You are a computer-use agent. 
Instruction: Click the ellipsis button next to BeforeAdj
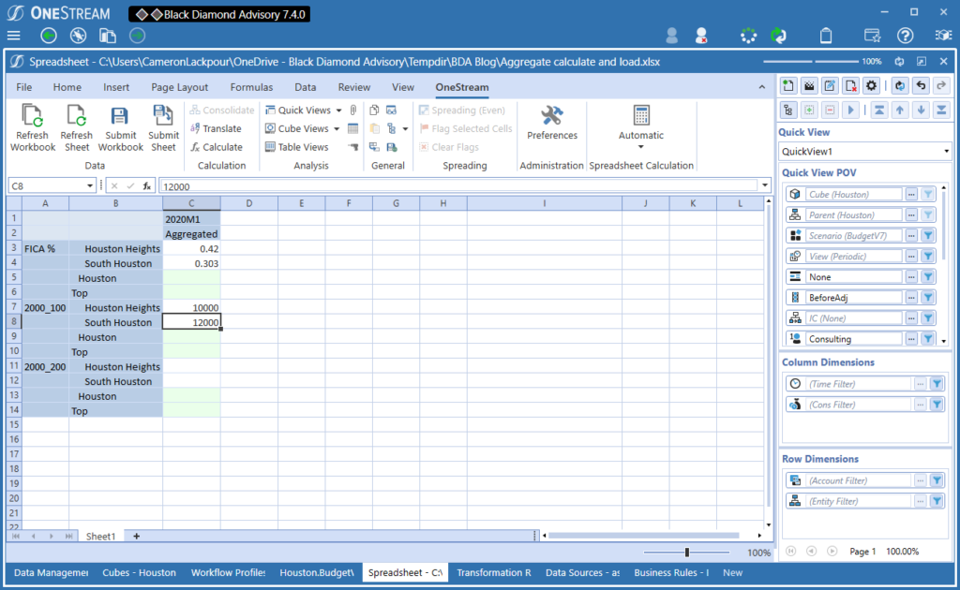(911, 298)
